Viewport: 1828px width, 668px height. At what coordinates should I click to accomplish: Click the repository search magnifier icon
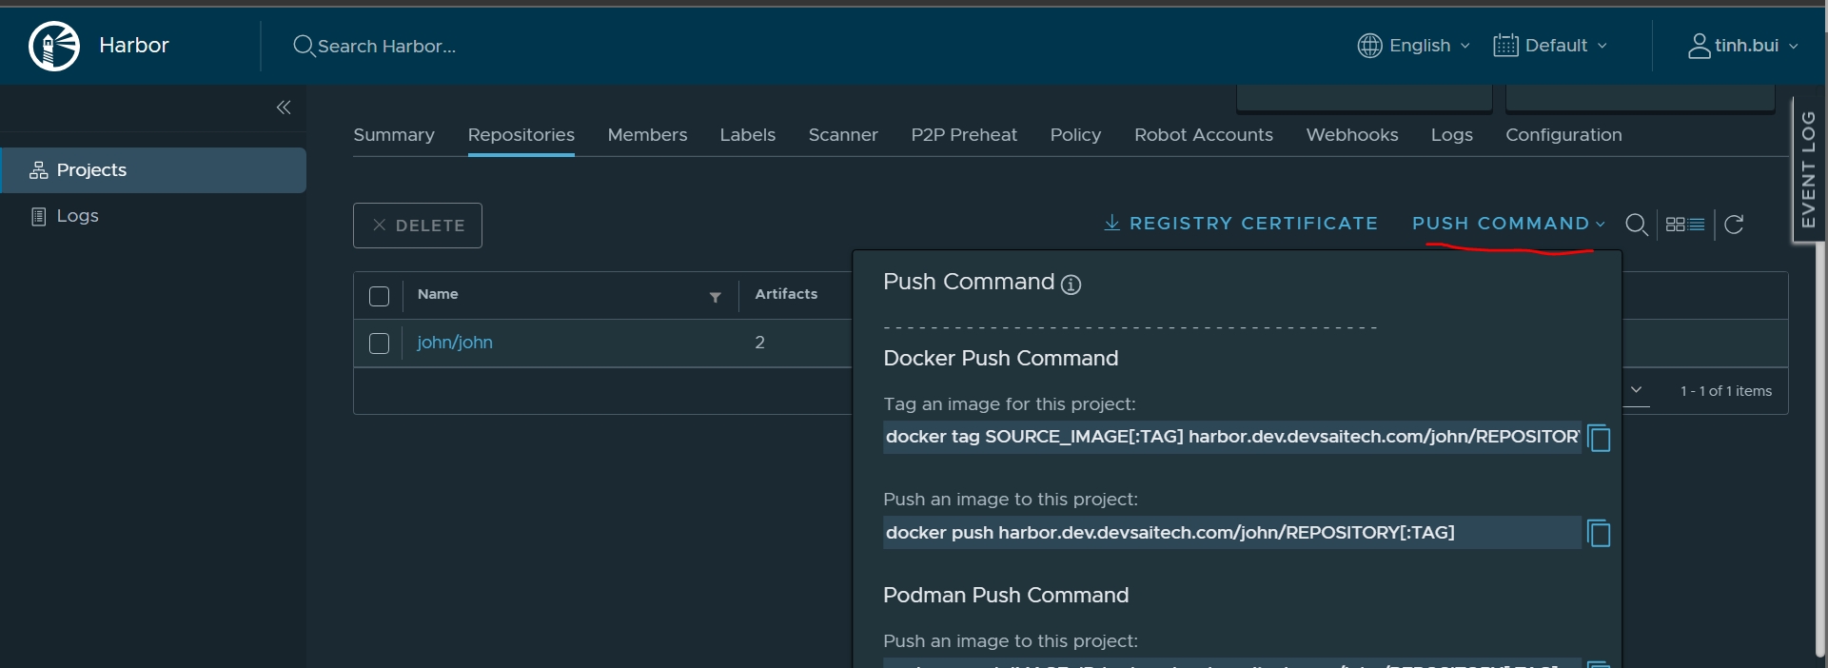(x=1636, y=225)
